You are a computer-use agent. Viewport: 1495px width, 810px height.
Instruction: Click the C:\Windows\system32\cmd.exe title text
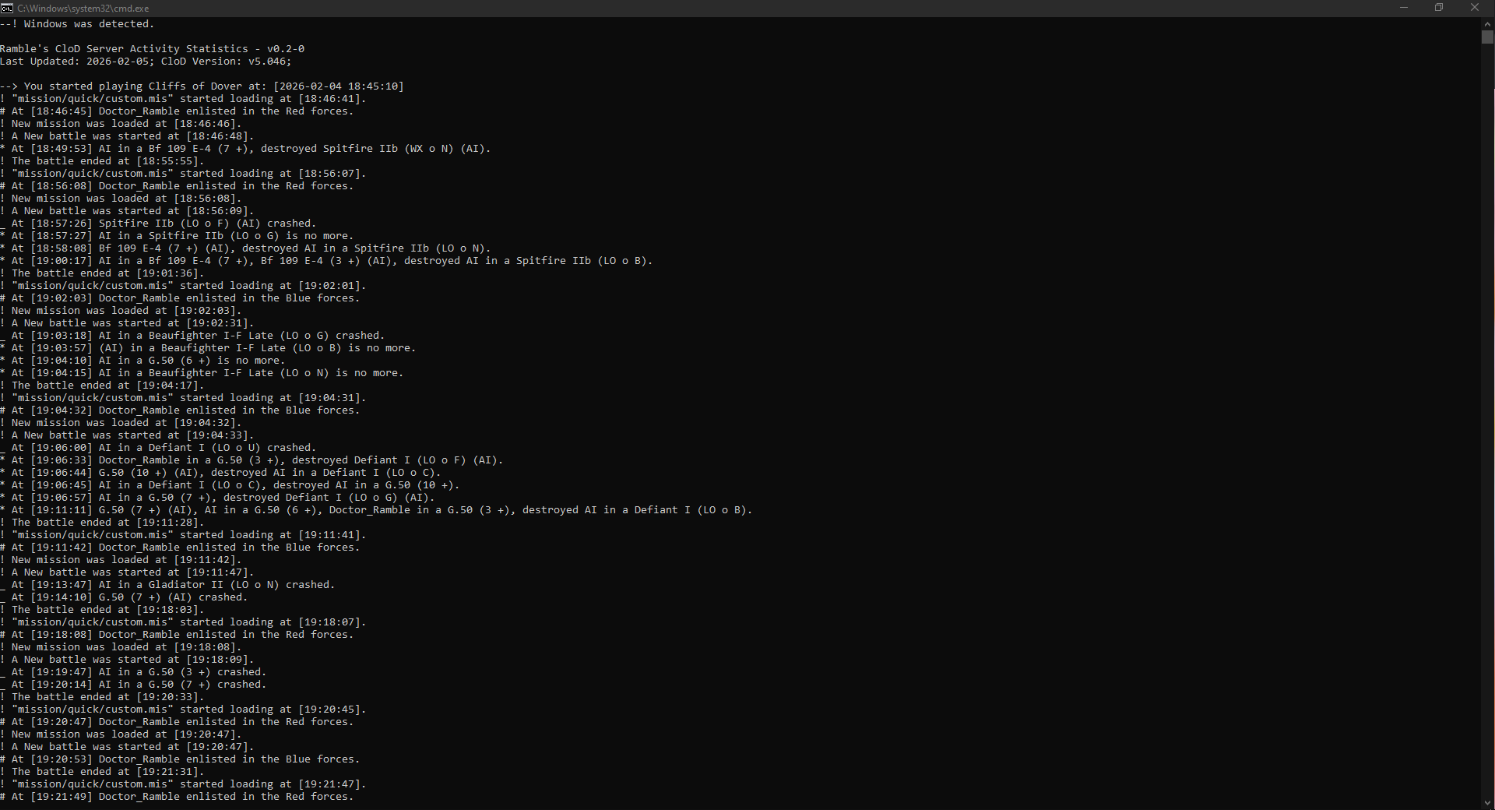[83, 9]
